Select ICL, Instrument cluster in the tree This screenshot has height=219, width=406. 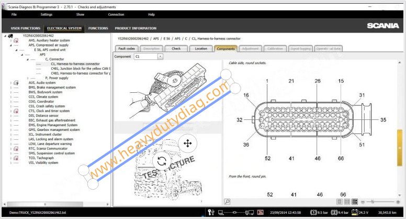point(45,135)
